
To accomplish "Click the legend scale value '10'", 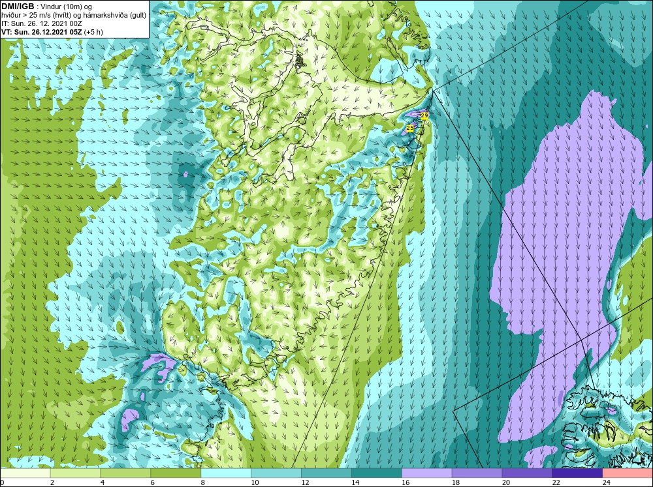I will click(x=255, y=482).
